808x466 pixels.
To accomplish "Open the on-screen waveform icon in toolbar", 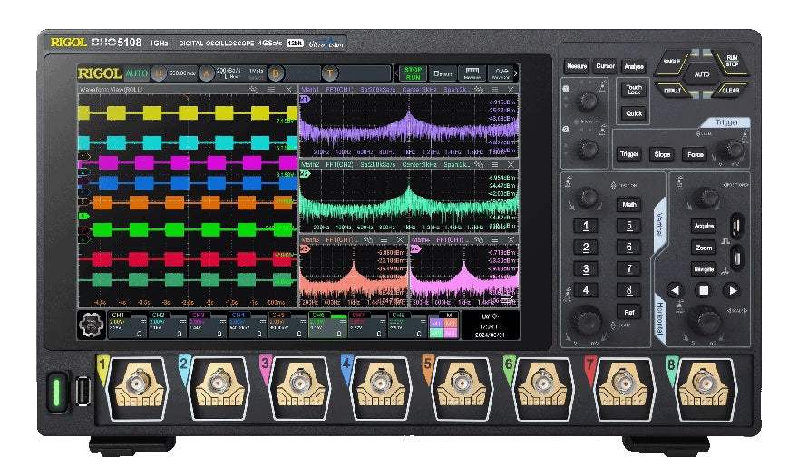I will point(501,73).
